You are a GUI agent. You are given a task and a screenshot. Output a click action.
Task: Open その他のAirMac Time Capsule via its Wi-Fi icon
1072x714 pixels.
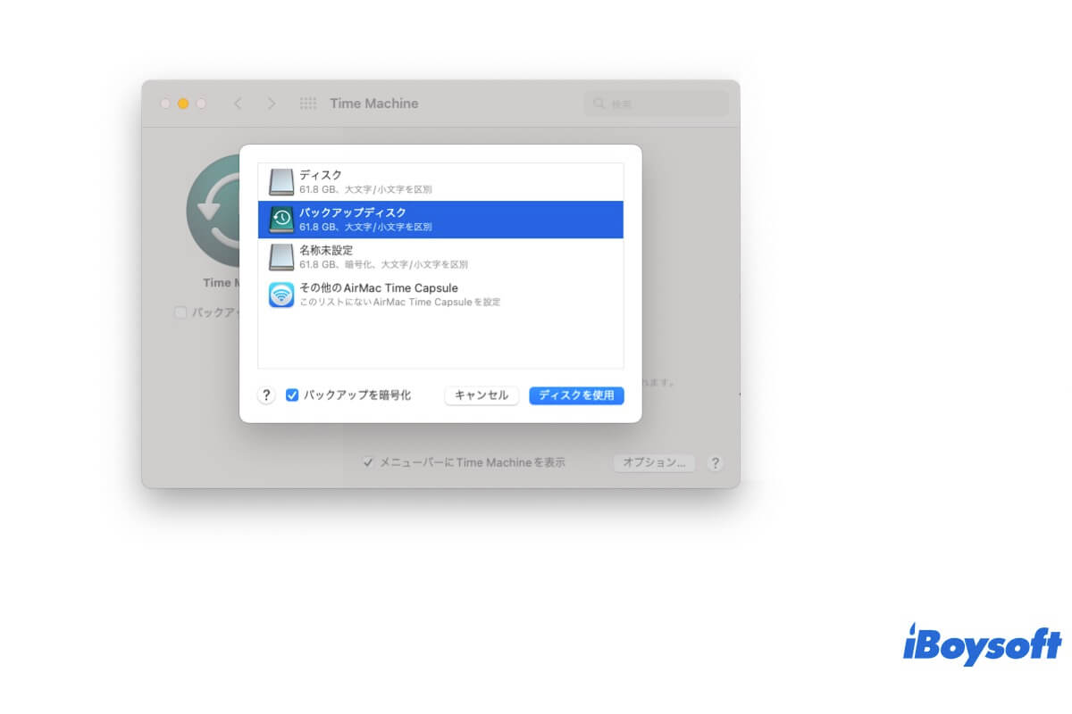(281, 294)
